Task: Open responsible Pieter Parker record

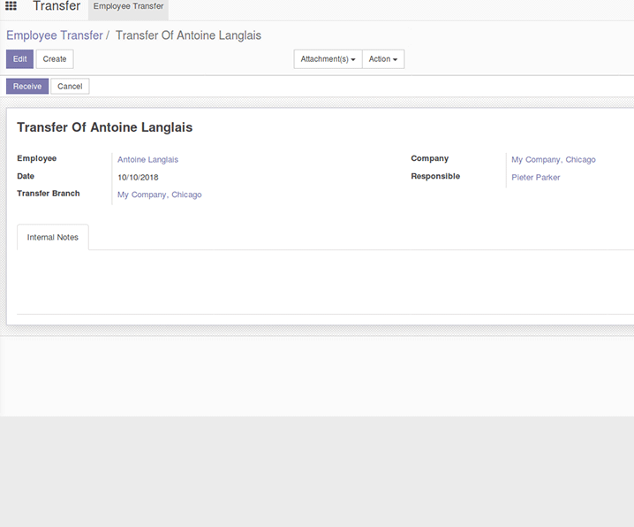Action: coord(535,178)
